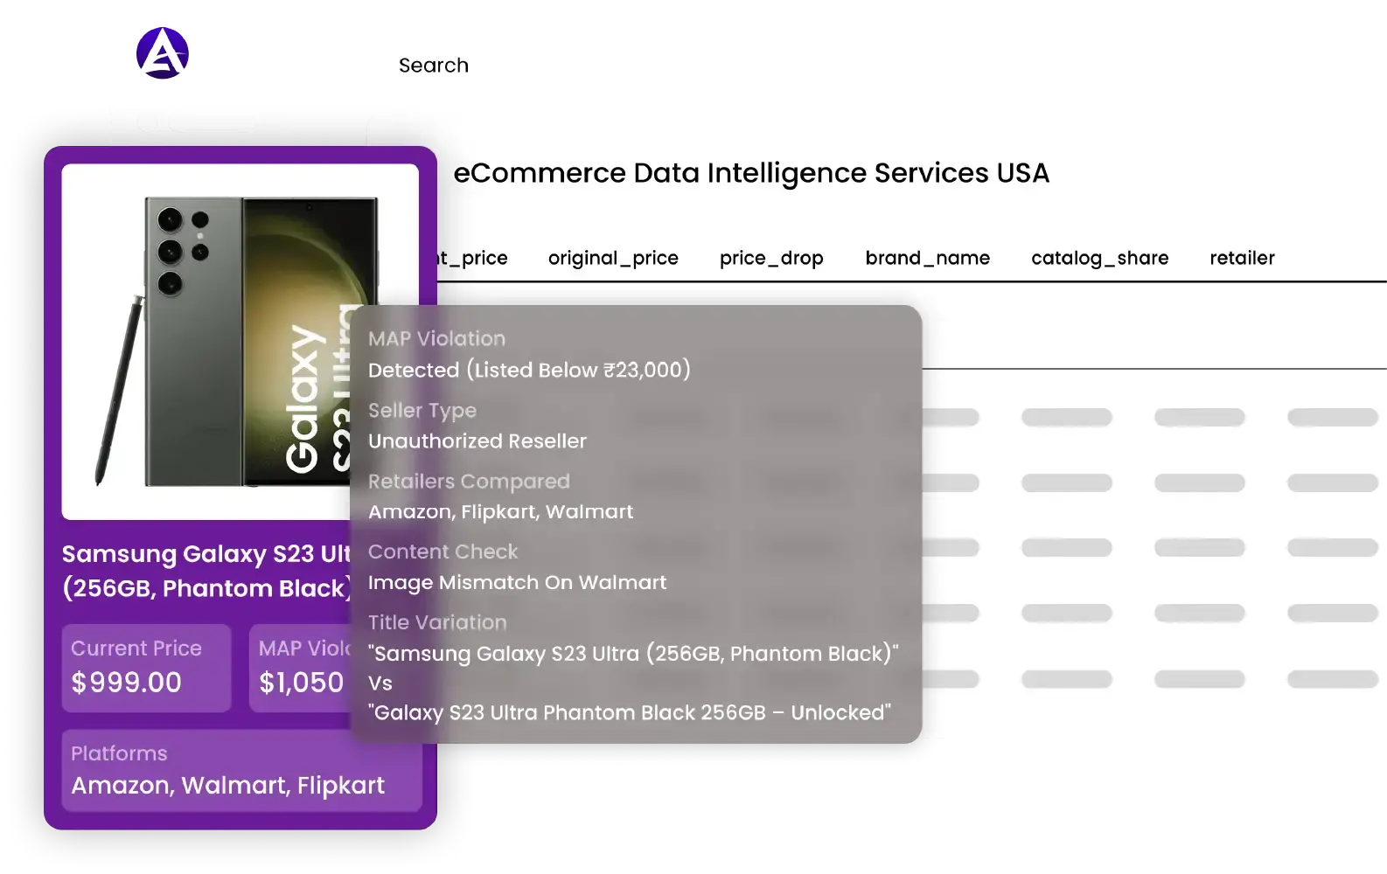Select the price_drop column header
The width and height of the screenshot is (1387, 874).
771,258
